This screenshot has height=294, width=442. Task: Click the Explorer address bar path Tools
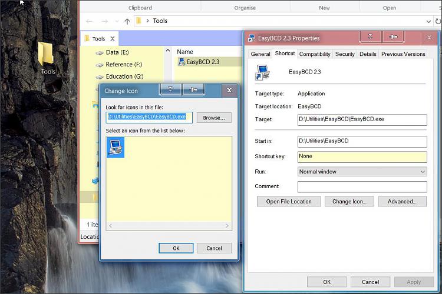coord(160,21)
